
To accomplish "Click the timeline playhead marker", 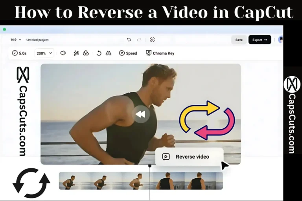I will [x=150, y=166].
